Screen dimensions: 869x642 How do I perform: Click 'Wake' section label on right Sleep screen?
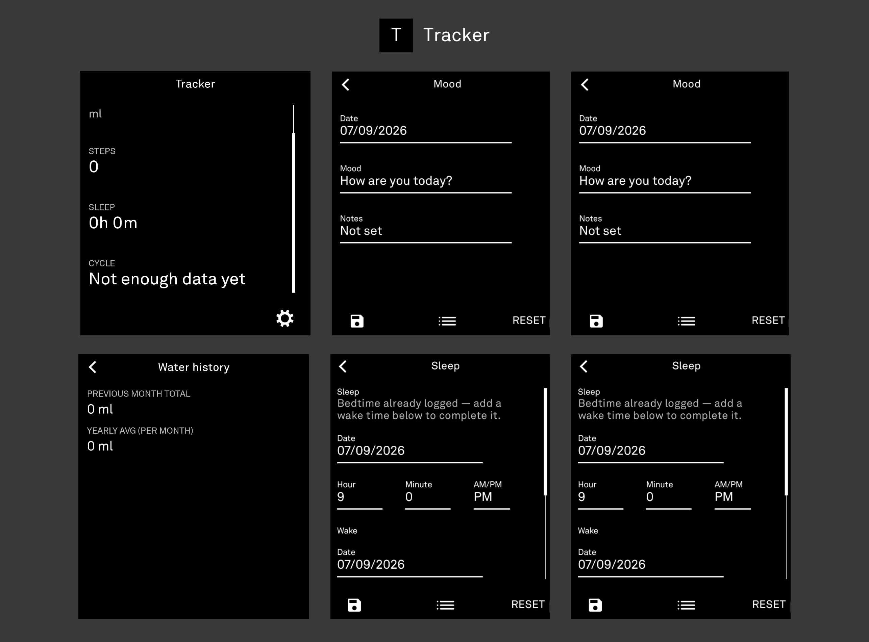tap(588, 531)
